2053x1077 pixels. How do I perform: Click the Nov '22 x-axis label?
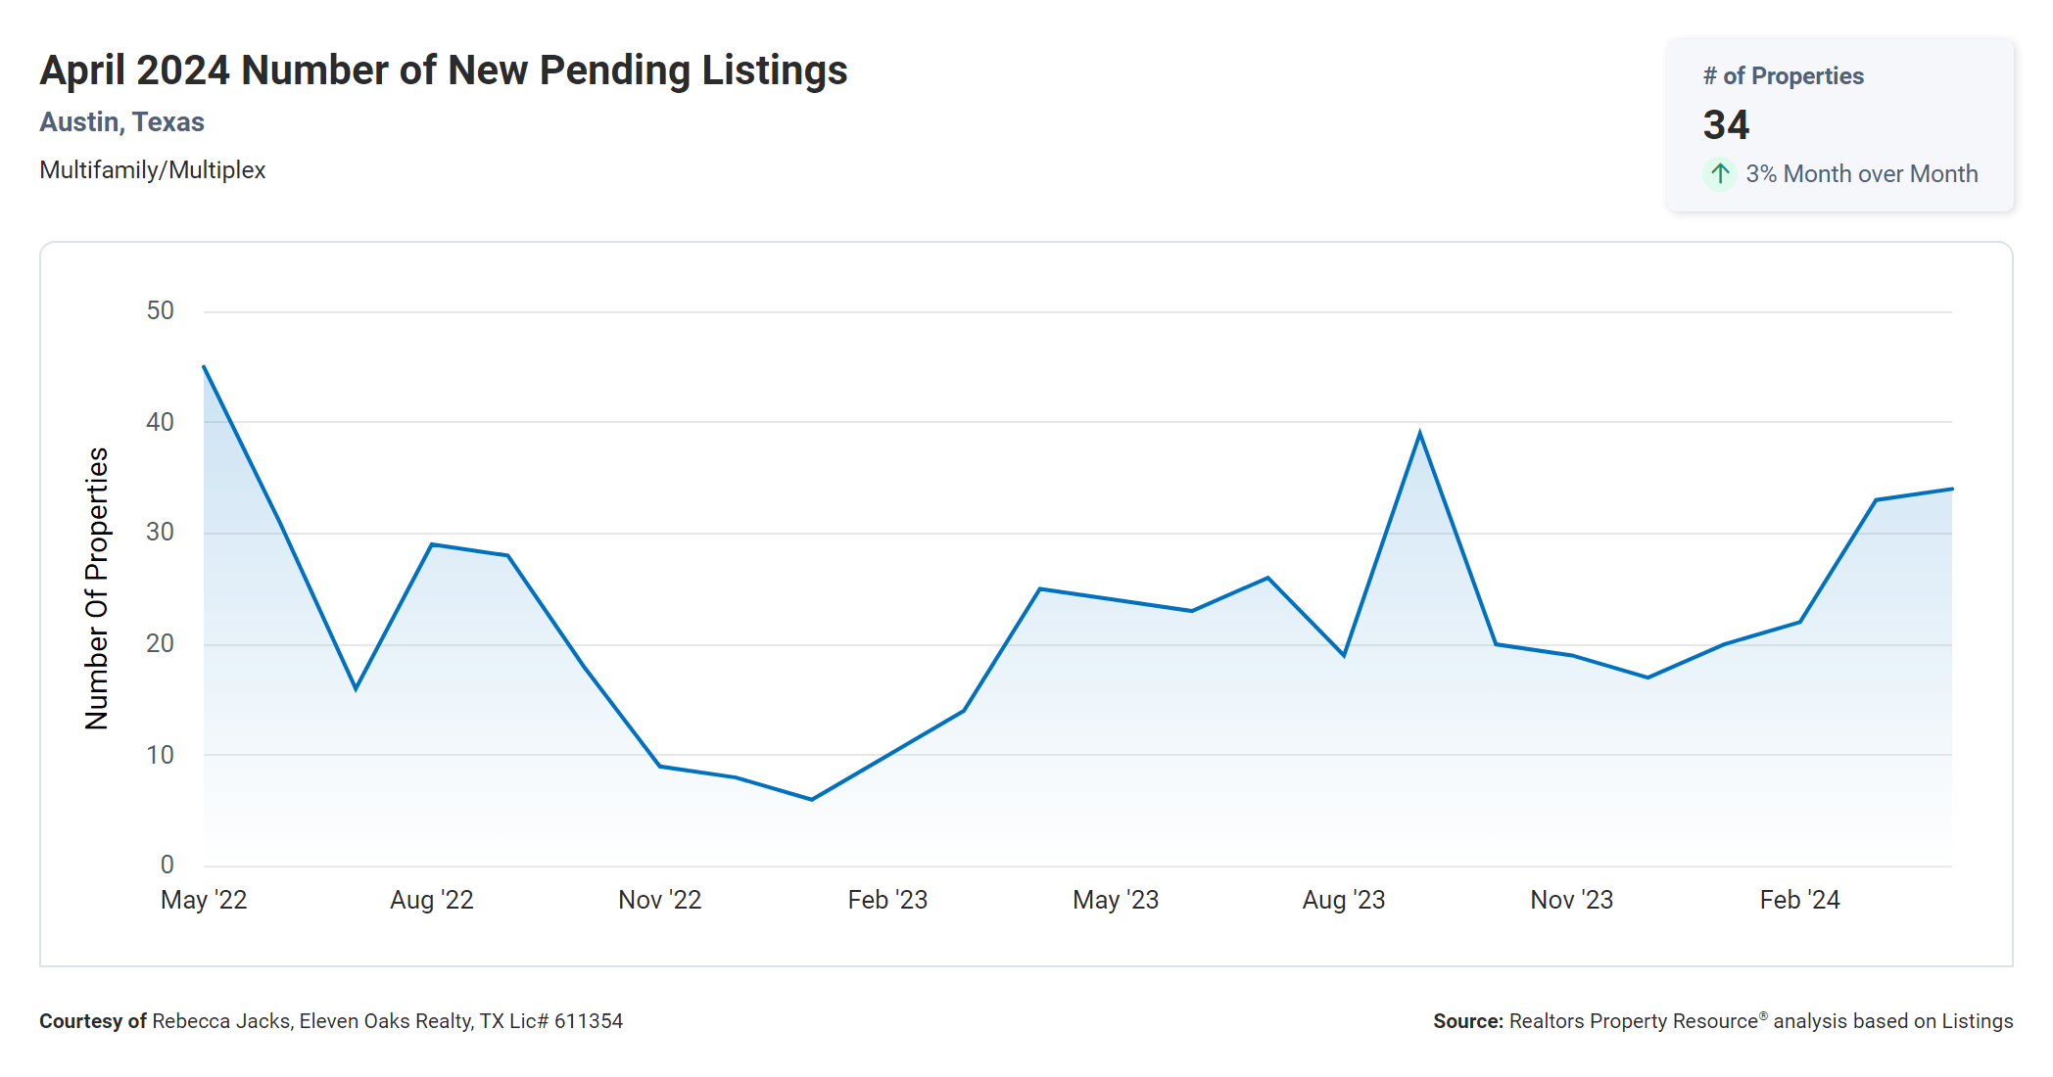click(660, 900)
